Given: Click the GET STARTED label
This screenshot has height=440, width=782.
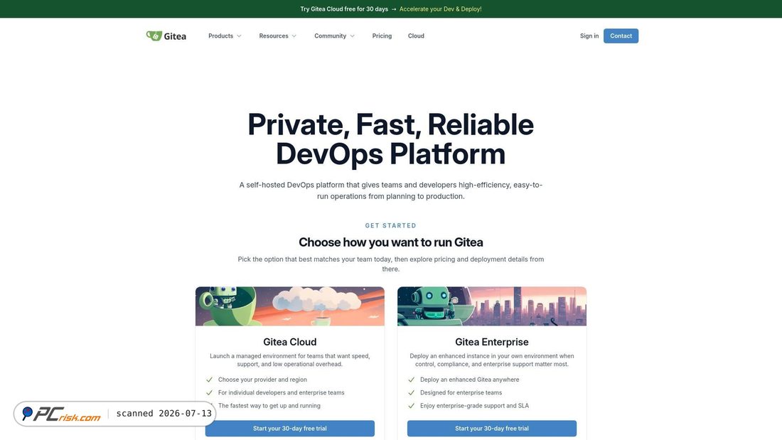Looking at the screenshot, I should [390, 225].
